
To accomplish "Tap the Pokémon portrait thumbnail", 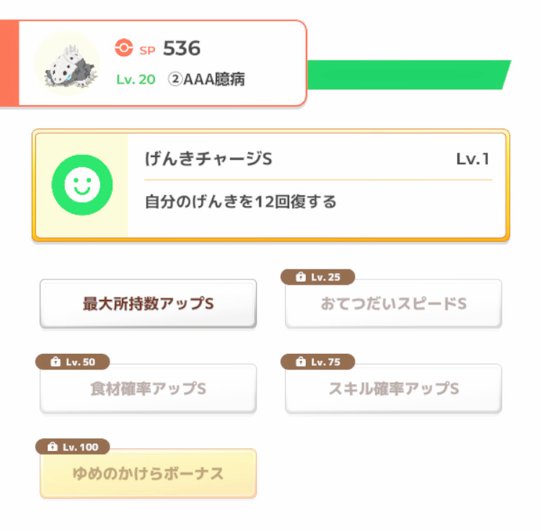I will coord(68,63).
